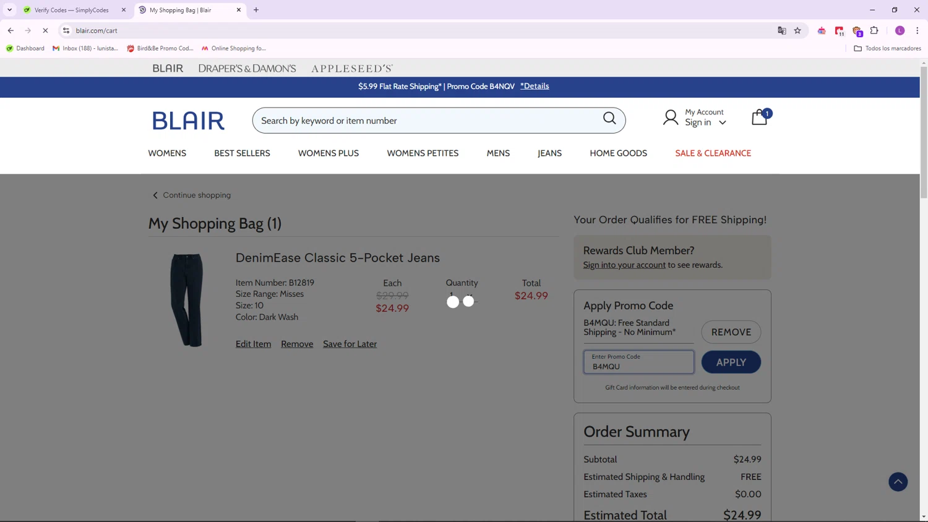The height and width of the screenshot is (522, 928).
Task: View site information icon in address bar
Action: point(66,30)
